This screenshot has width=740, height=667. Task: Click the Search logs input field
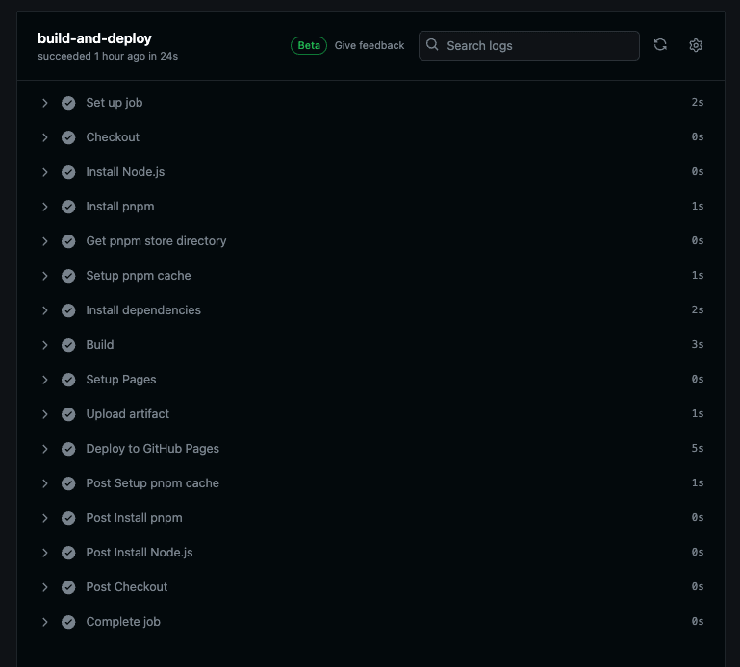(x=539, y=45)
